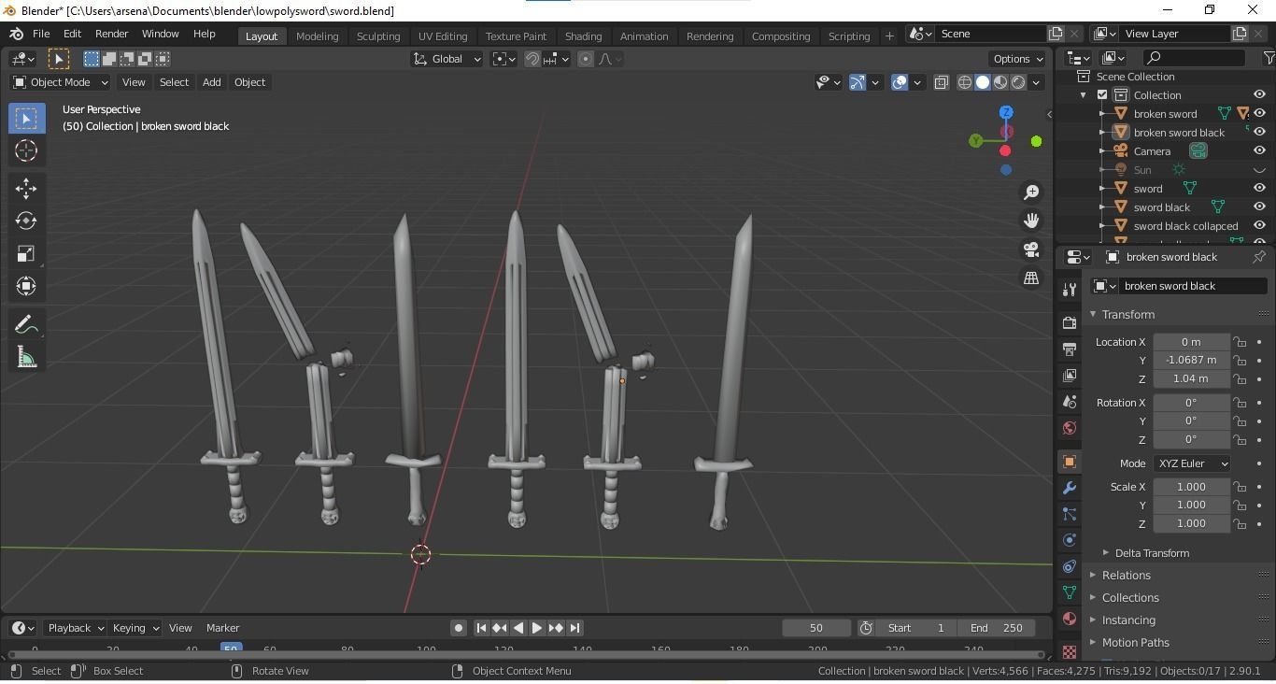Jump to the end frame
The image size is (1276, 684).
click(x=575, y=628)
